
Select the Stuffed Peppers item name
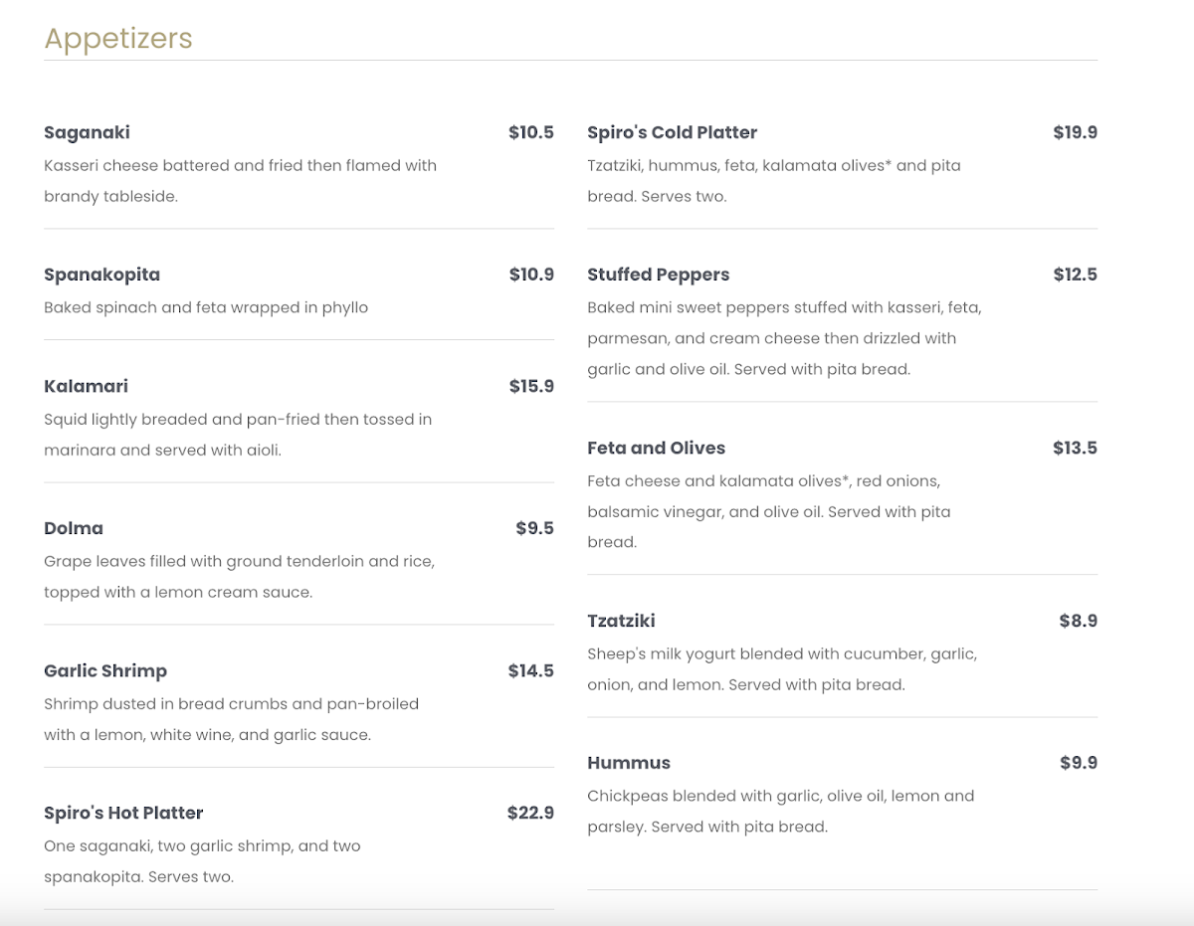(658, 275)
